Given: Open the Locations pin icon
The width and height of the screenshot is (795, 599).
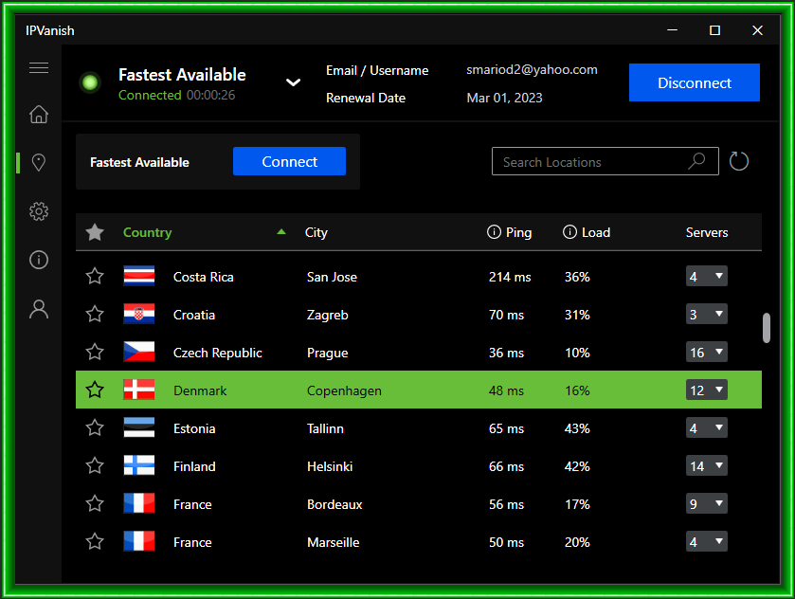Looking at the screenshot, I should pos(39,162).
